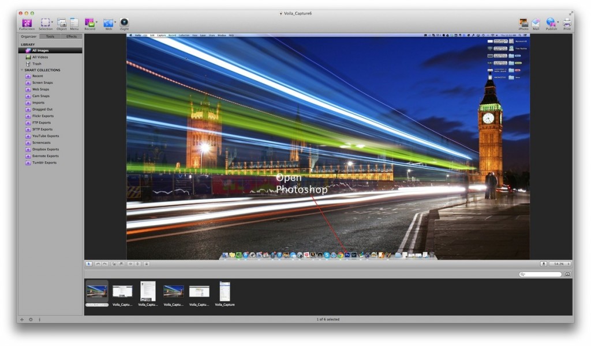Collapse the Smart Collections section
This screenshot has height=346, width=591.
click(x=22, y=70)
